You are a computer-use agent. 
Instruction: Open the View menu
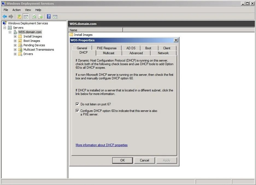pos(28,10)
